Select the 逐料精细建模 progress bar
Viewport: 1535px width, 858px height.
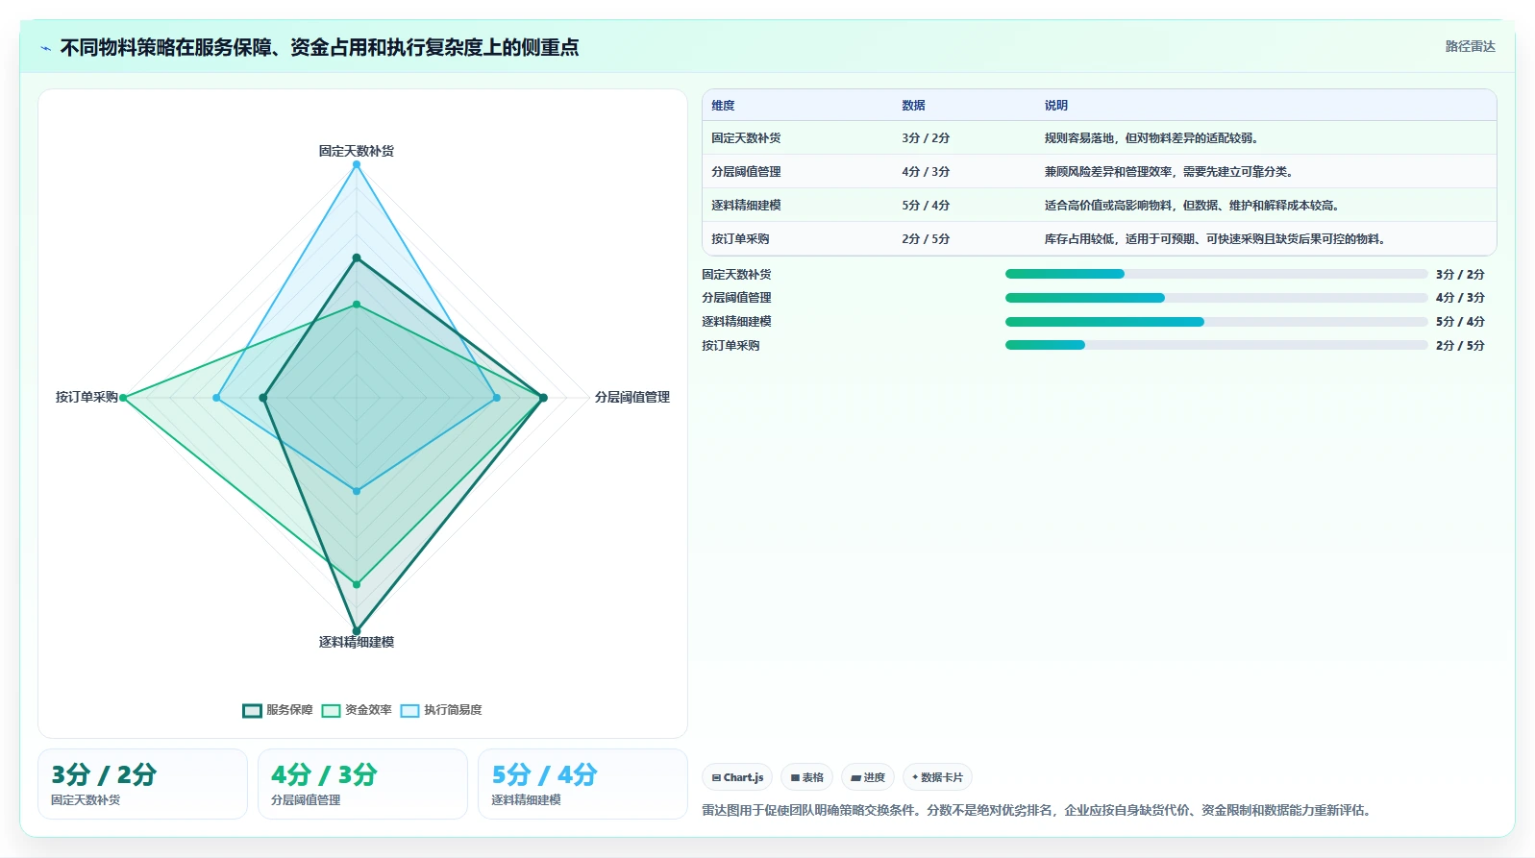1216,322
